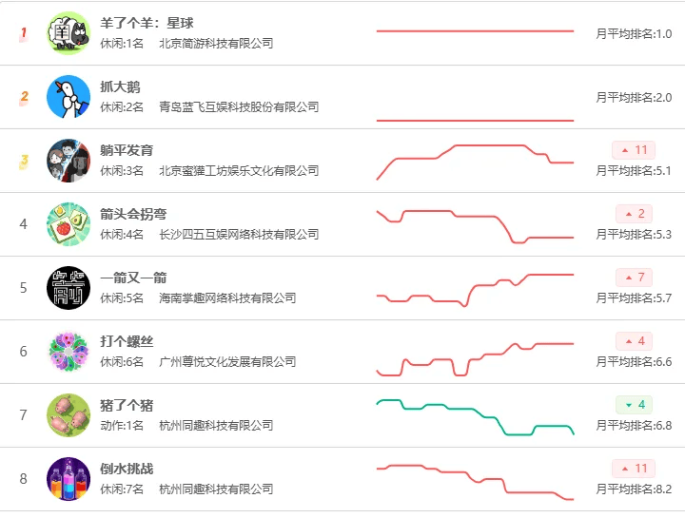
Task: Click the 抓大鹅 game title
Action: [x=120, y=86]
